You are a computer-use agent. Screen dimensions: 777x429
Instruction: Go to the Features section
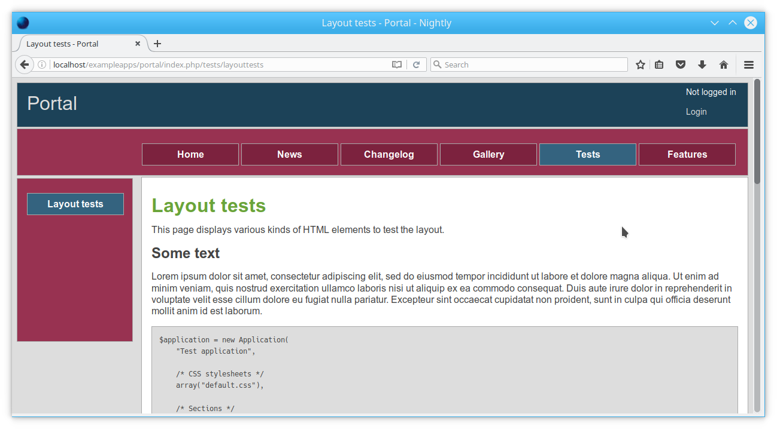tap(687, 154)
